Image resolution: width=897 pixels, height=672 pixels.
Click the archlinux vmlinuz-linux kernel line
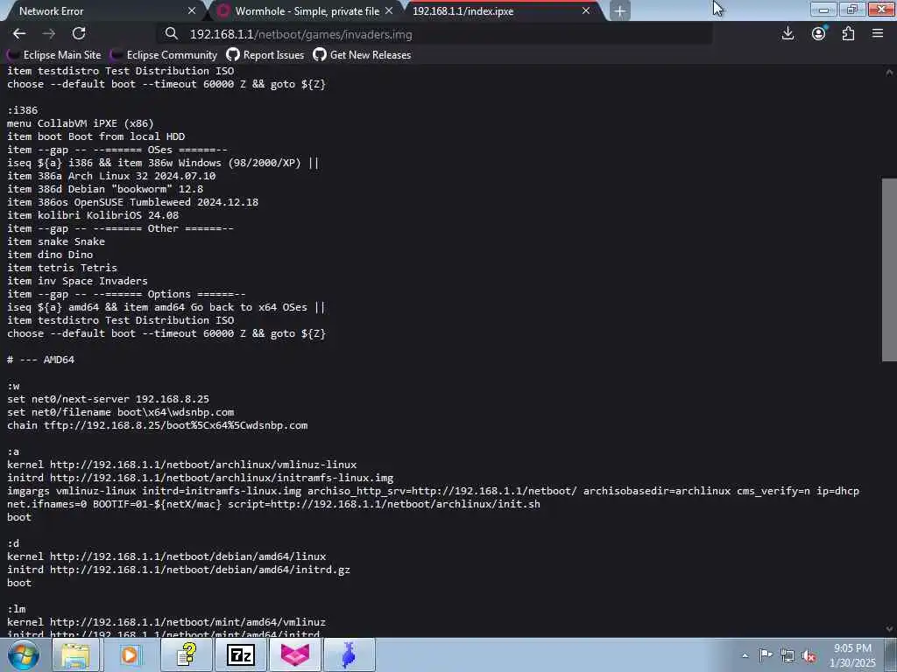182,465
